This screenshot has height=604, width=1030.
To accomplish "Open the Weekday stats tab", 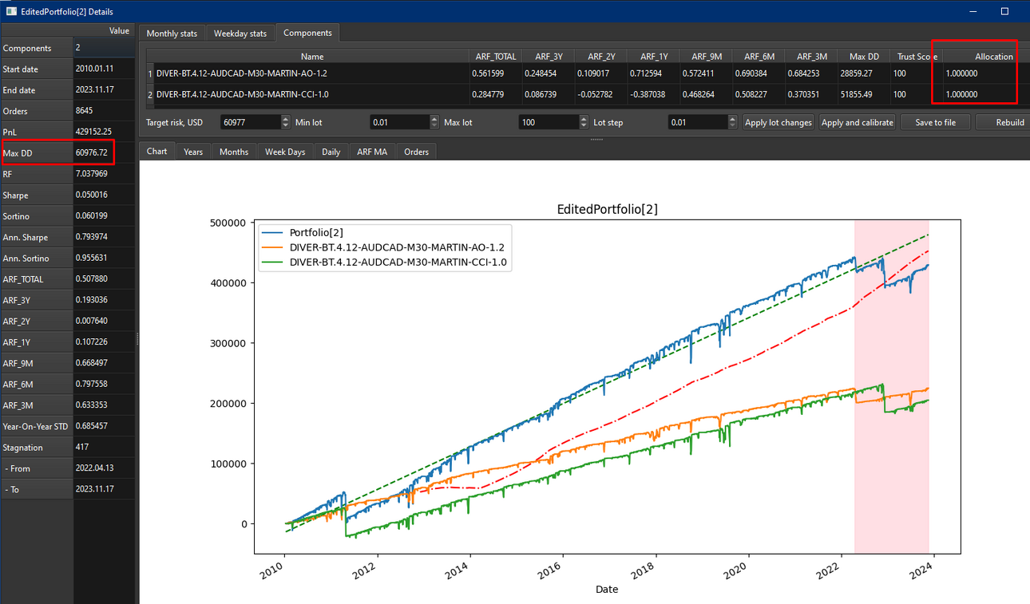I will (x=240, y=34).
